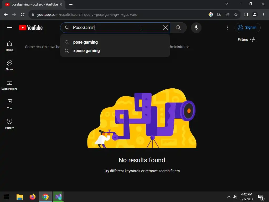This screenshot has width=269, height=202.
Task: Open the clock showing 4:42 PM
Action: 246,197
